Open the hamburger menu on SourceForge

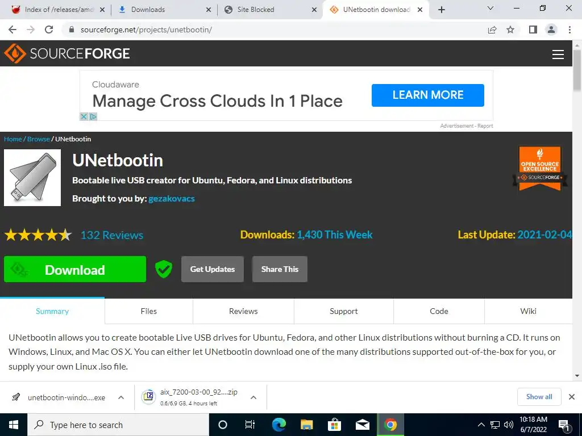[x=558, y=54]
